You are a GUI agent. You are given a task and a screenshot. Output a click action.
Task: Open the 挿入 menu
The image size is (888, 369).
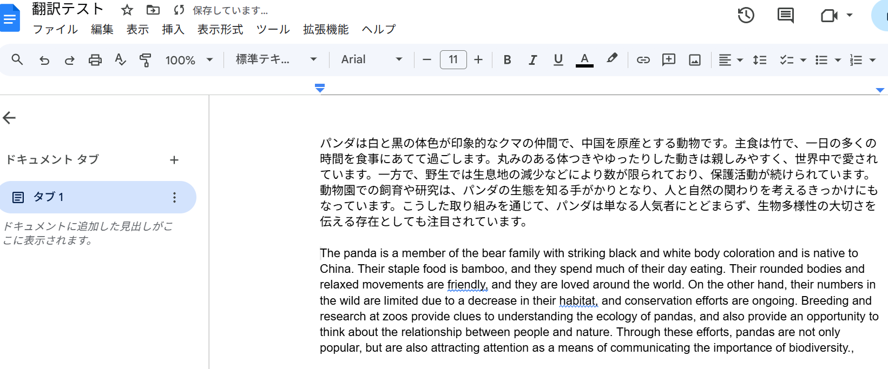(x=173, y=30)
